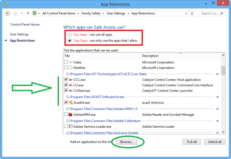231x159 pixels.
Task: Untick the CLI.exe checkbox
Action: [66, 85]
